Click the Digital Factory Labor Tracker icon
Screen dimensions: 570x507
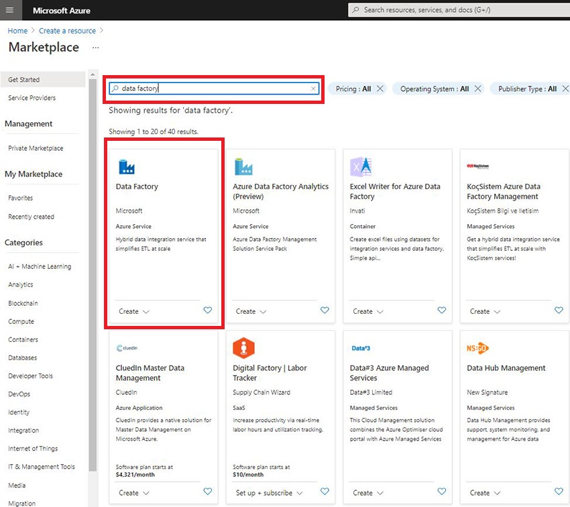(x=243, y=348)
